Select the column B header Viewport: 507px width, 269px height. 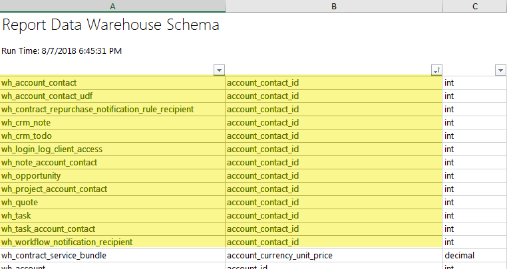(333, 6)
